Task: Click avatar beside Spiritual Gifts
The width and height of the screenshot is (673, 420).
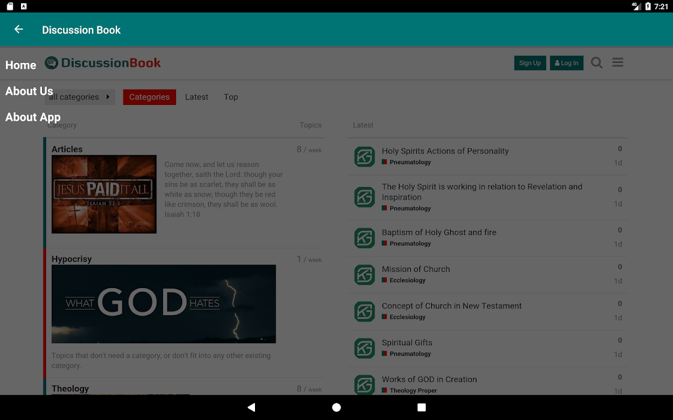Action: pos(364,348)
